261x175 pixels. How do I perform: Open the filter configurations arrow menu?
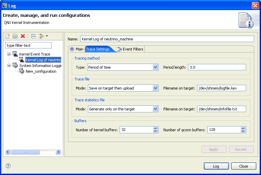tap(46, 36)
